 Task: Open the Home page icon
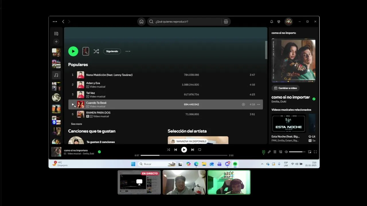pos(141,21)
